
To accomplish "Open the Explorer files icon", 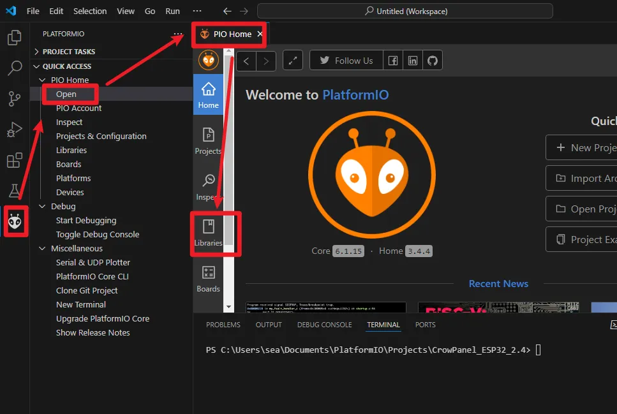I will click(14, 38).
